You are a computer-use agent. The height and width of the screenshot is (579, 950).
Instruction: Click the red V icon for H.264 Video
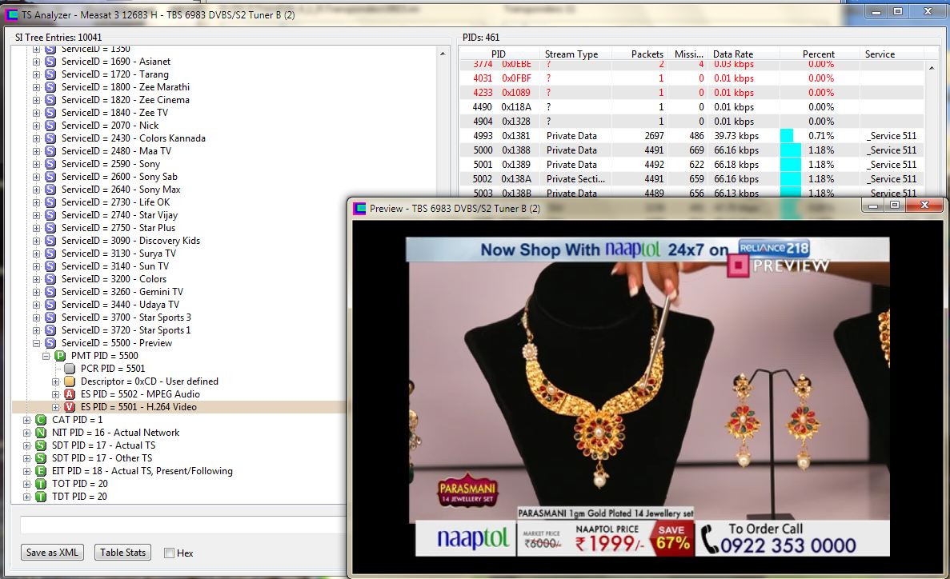point(70,407)
